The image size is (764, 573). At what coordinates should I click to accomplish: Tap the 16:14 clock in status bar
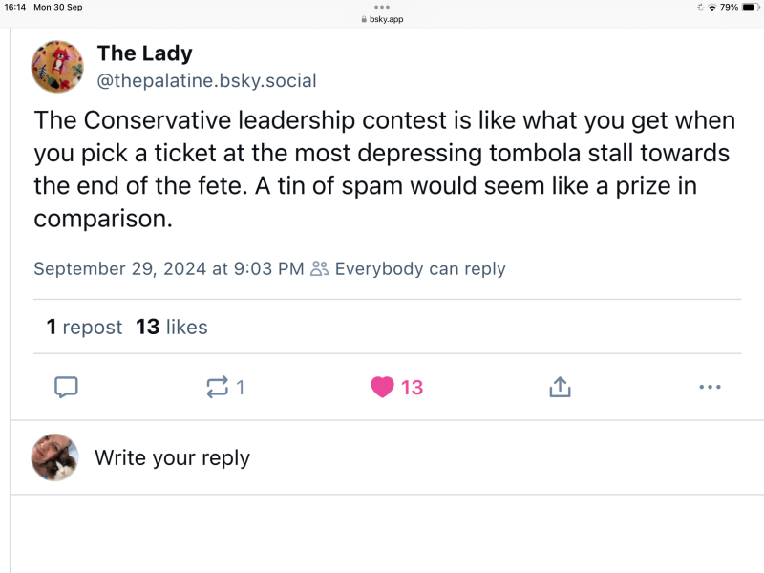click(14, 7)
